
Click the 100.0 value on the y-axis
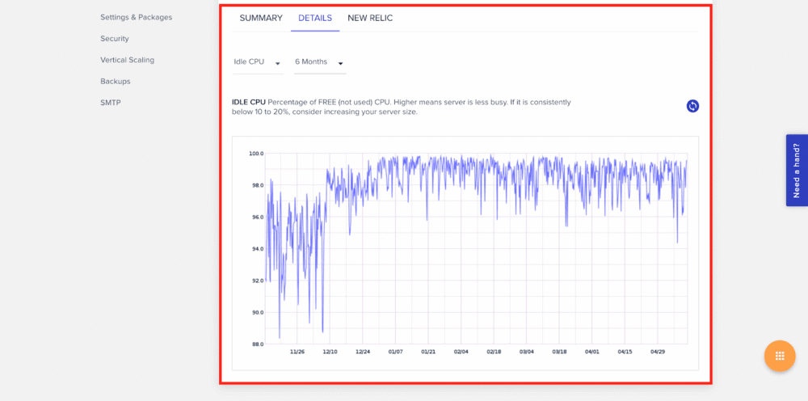point(256,154)
